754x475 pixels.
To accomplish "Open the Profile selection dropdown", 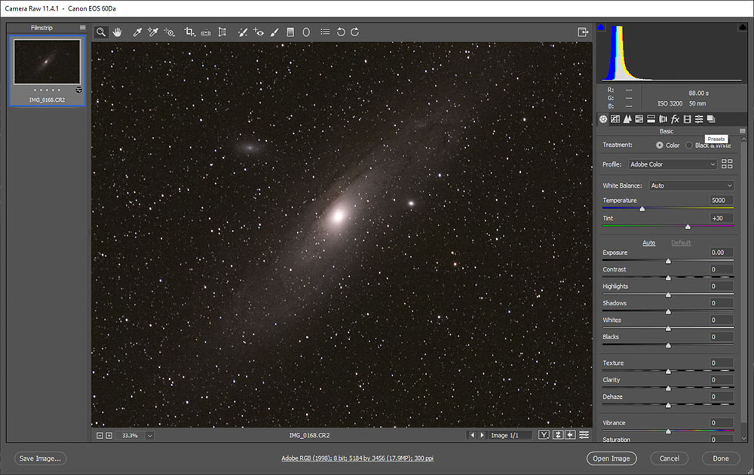I will click(x=671, y=164).
